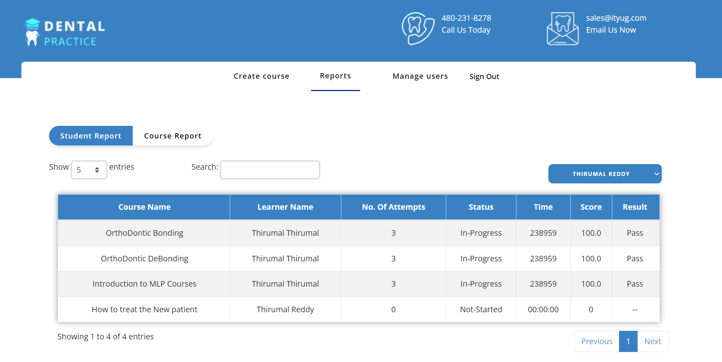Sort by No. Of Attempts column
Viewport: 722px width, 362px height.
coord(393,207)
